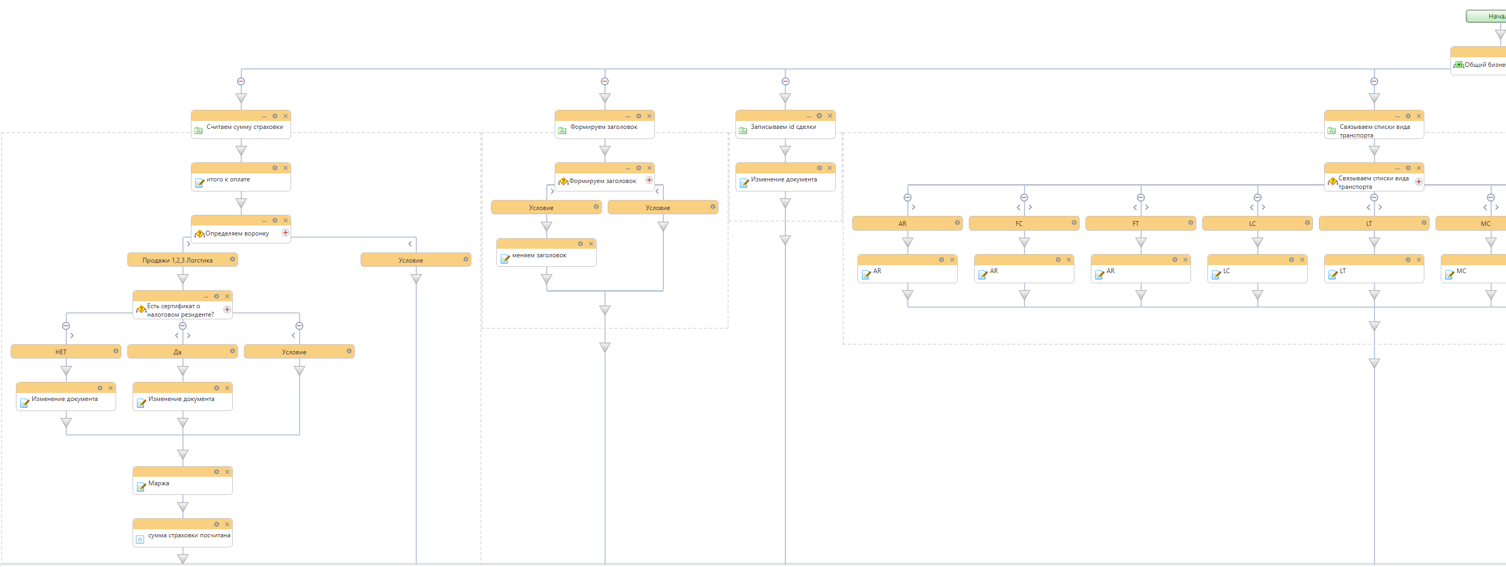Add branch to 'Формируем заголовок' condition block
Screen dimensions: 1506x567
(x=649, y=180)
